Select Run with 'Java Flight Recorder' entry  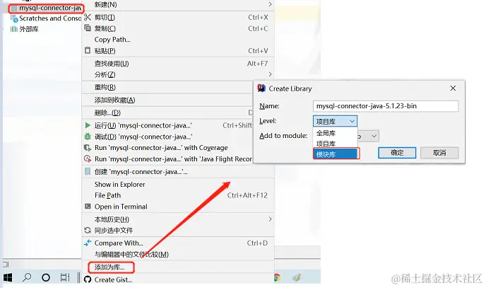pos(167,159)
